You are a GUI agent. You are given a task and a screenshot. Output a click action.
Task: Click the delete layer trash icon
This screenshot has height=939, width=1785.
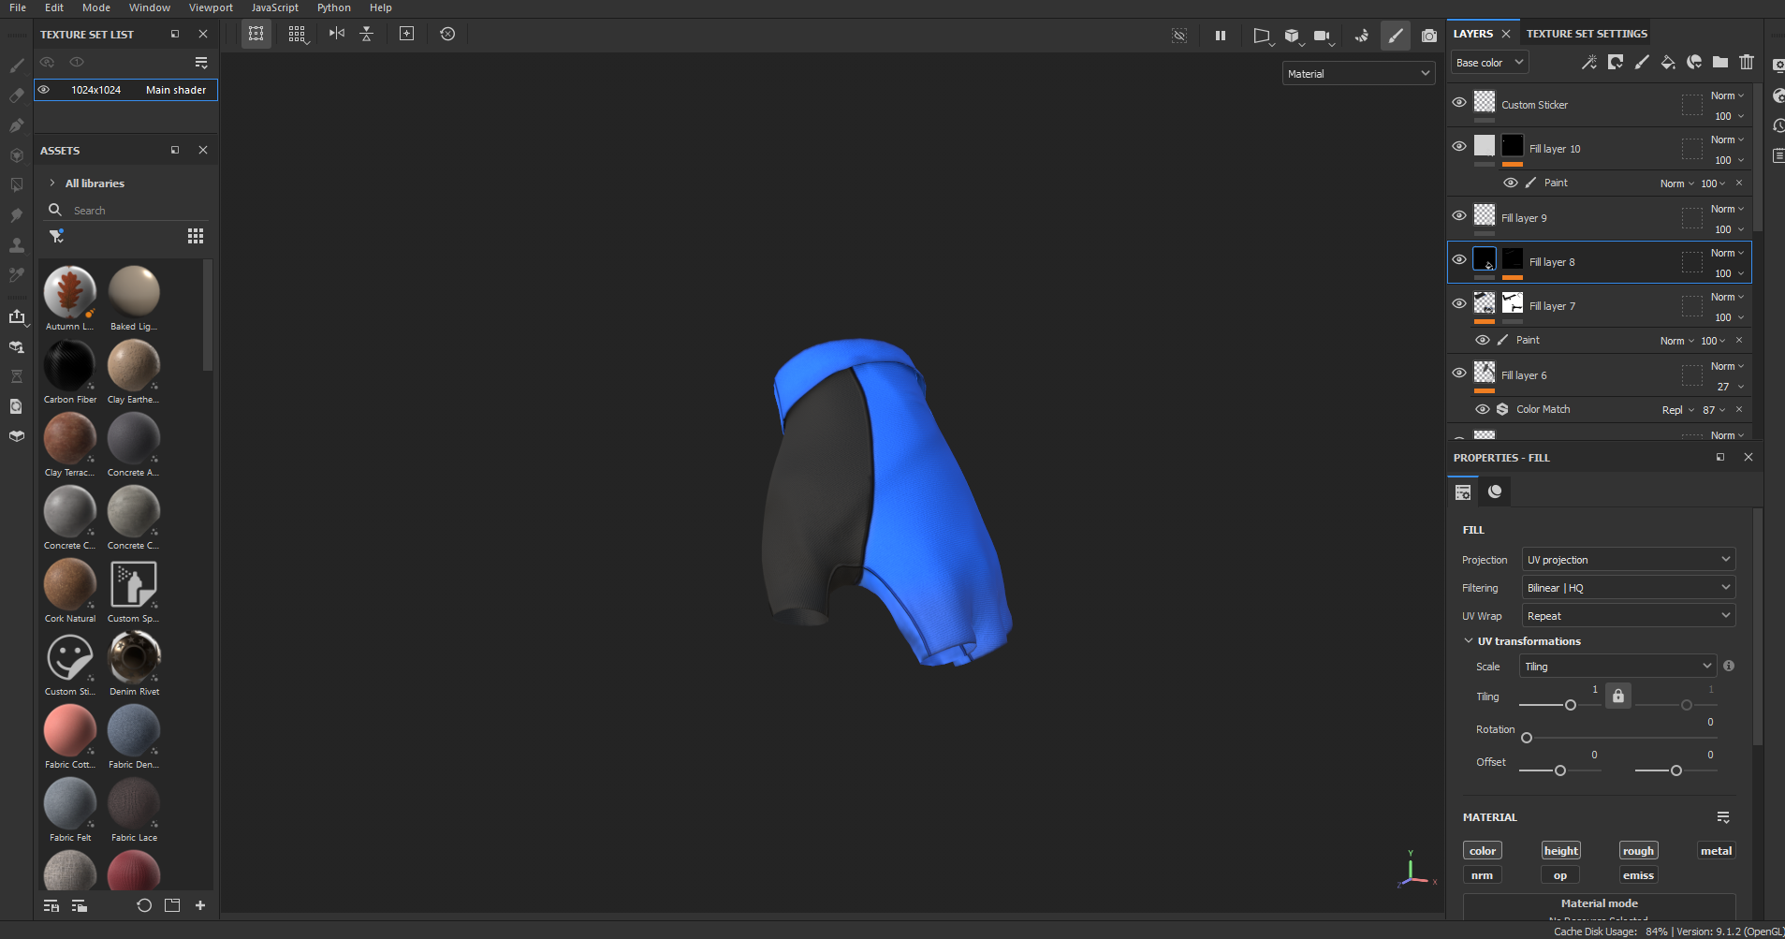[x=1746, y=63]
